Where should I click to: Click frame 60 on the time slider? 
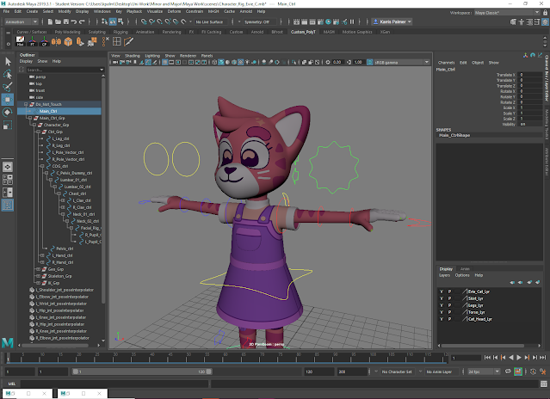[x=224, y=358]
